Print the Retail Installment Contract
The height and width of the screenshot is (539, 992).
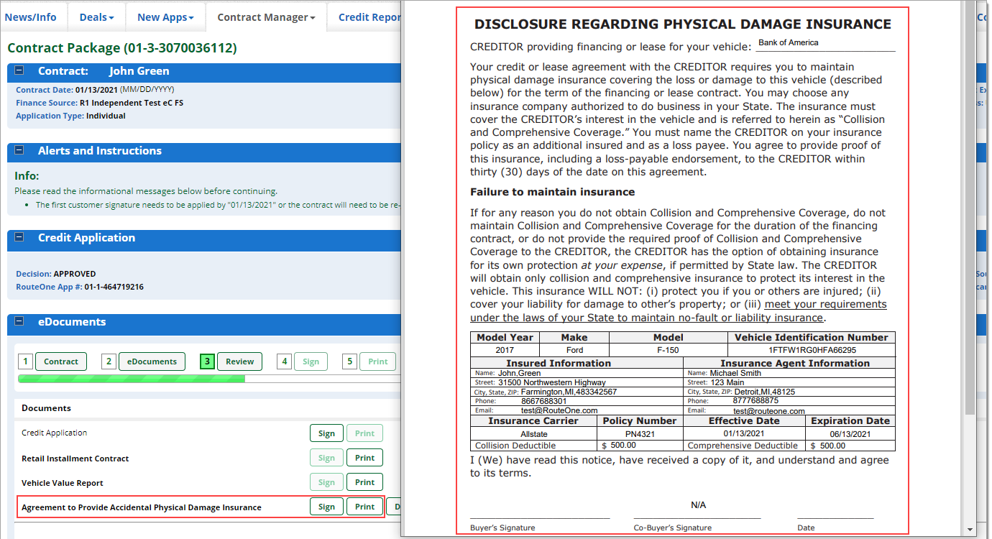(364, 458)
